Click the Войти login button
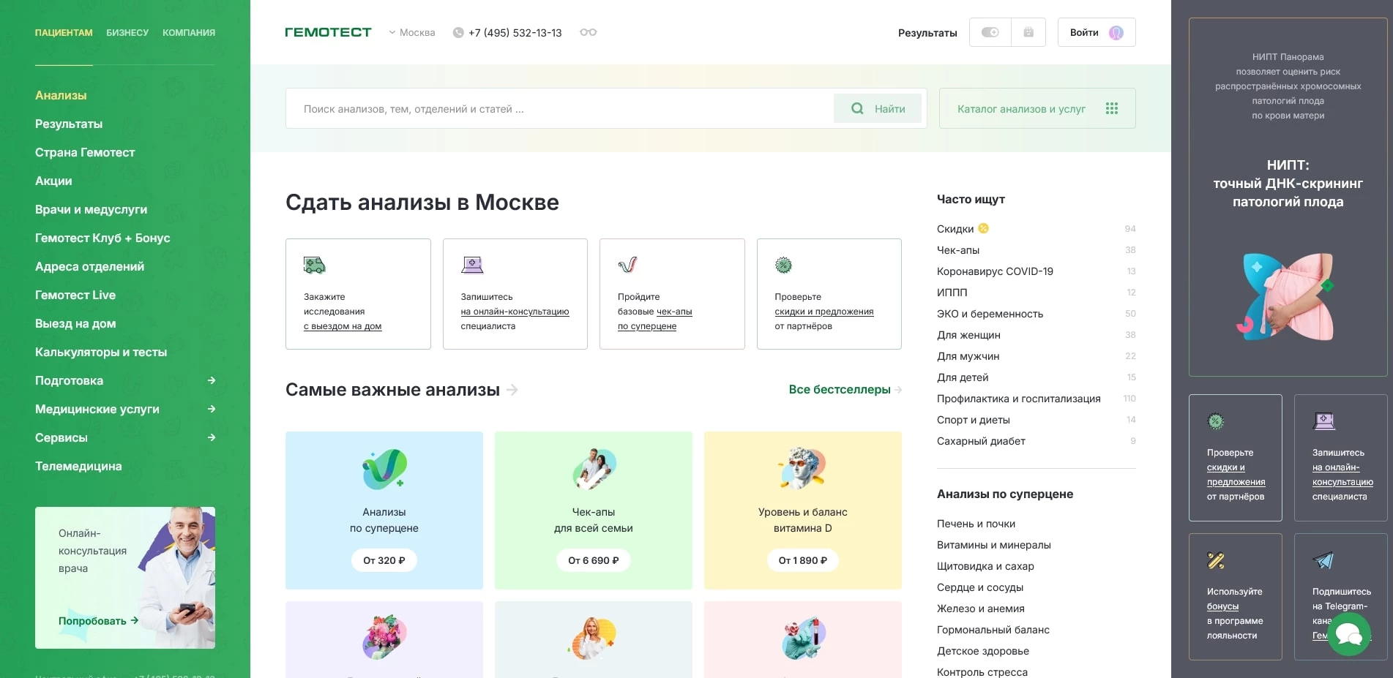 click(x=1096, y=32)
